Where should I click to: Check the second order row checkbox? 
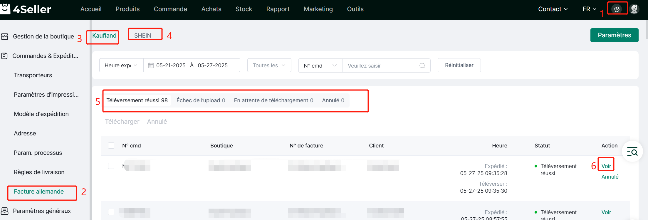111,212
